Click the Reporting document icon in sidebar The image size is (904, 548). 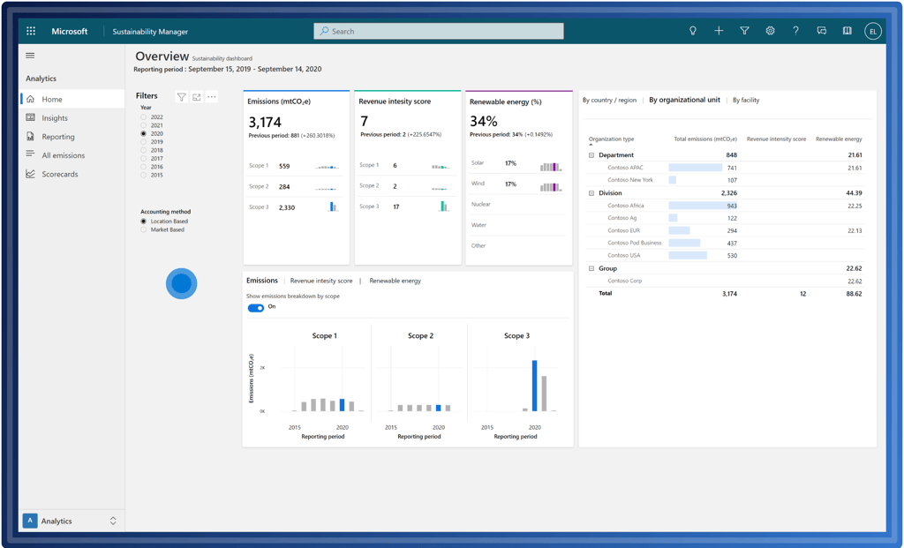31,137
